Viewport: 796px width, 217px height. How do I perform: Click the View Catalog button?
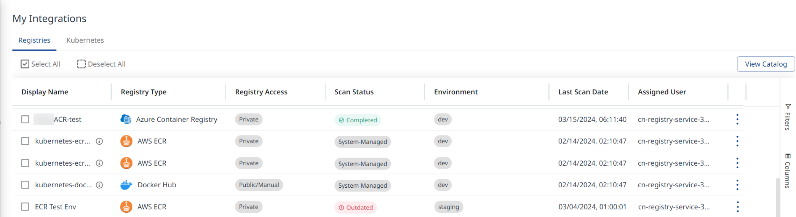click(x=766, y=64)
